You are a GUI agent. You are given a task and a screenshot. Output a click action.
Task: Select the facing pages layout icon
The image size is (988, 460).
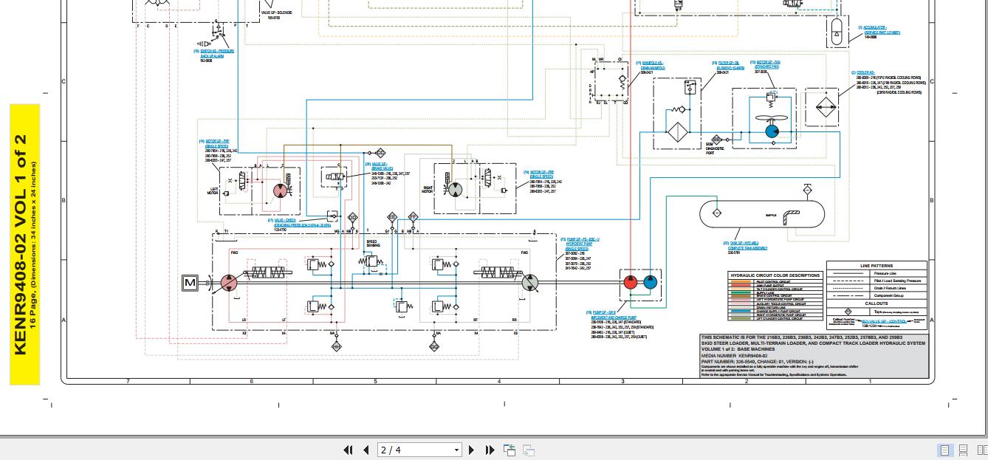click(982, 450)
